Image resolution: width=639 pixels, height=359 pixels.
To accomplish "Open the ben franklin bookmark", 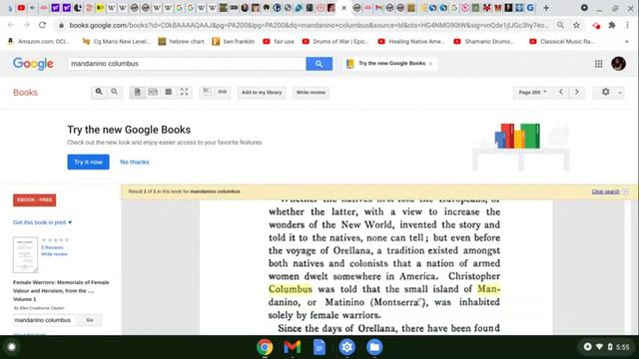I will pyautogui.click(x=234, y=42).
